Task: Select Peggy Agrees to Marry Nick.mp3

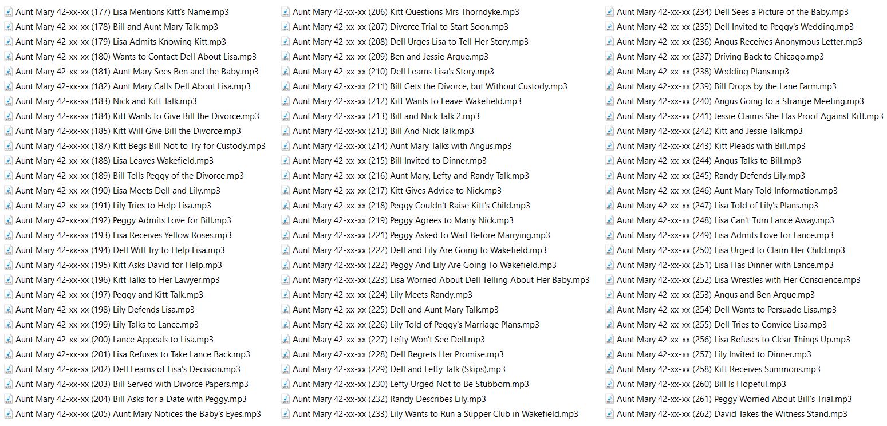Action: 403,220
